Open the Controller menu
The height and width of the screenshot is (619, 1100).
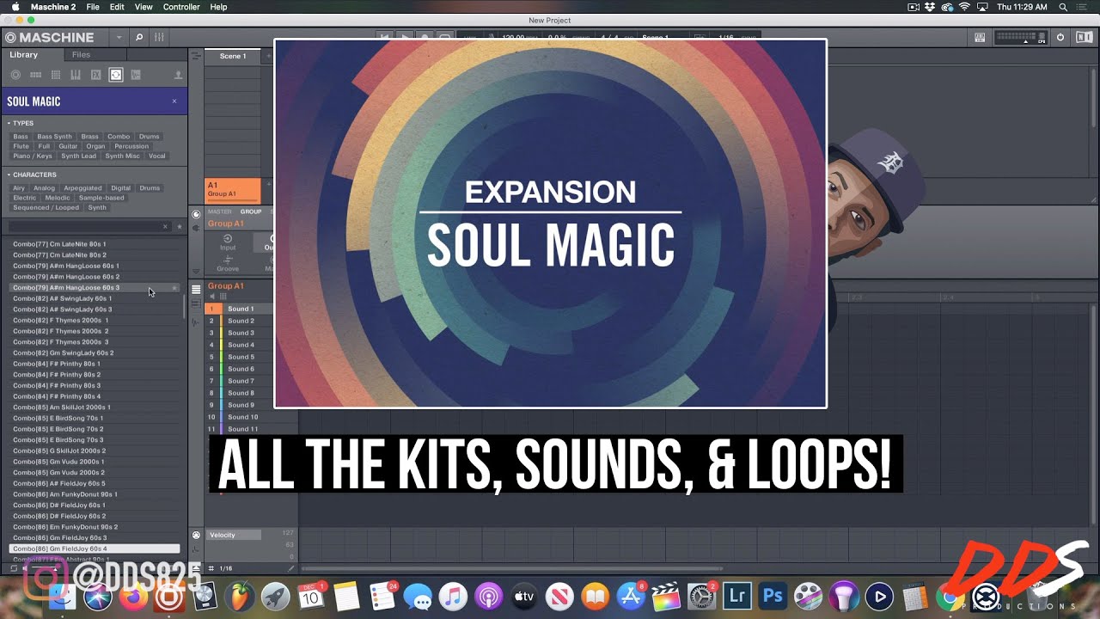click(181, 7)
